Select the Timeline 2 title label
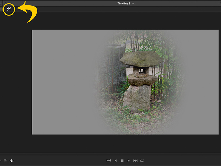 (124, 4)
